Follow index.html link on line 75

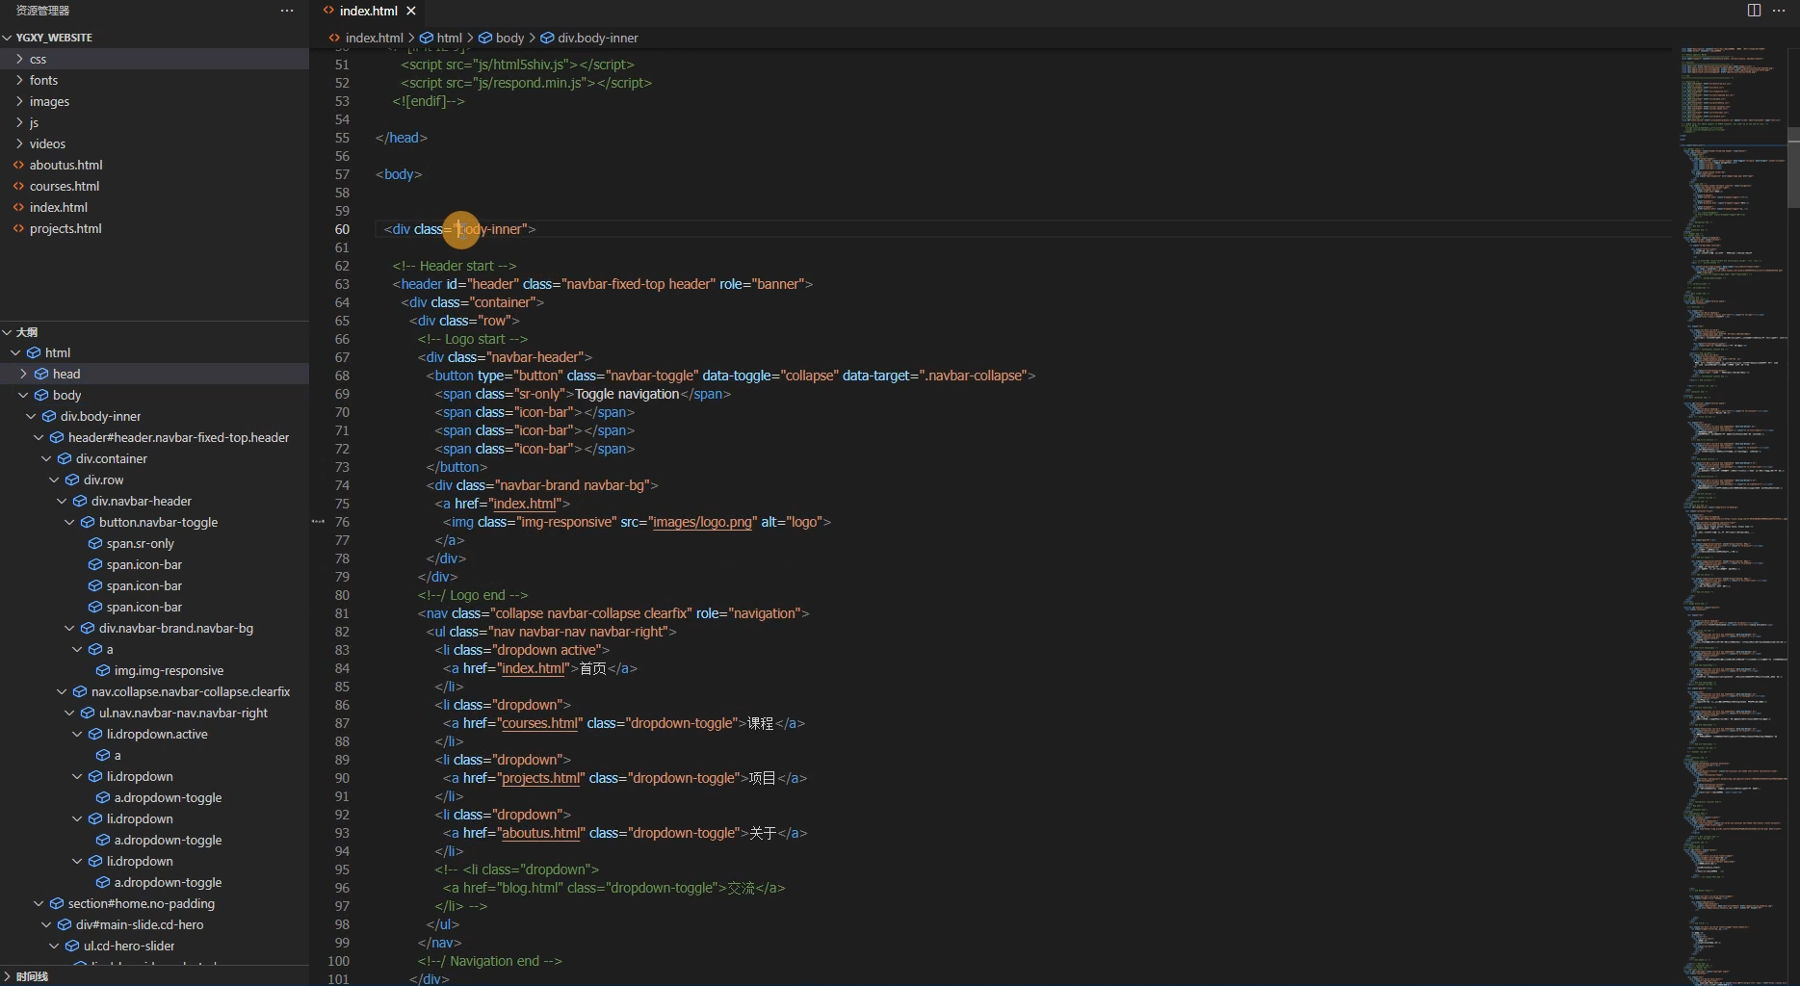[x=525, y=504]
